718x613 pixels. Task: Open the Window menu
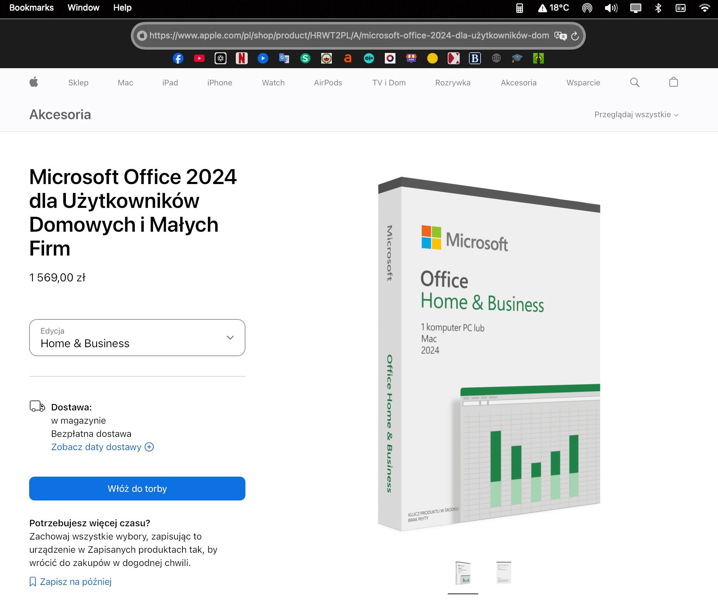pos(83,8)
